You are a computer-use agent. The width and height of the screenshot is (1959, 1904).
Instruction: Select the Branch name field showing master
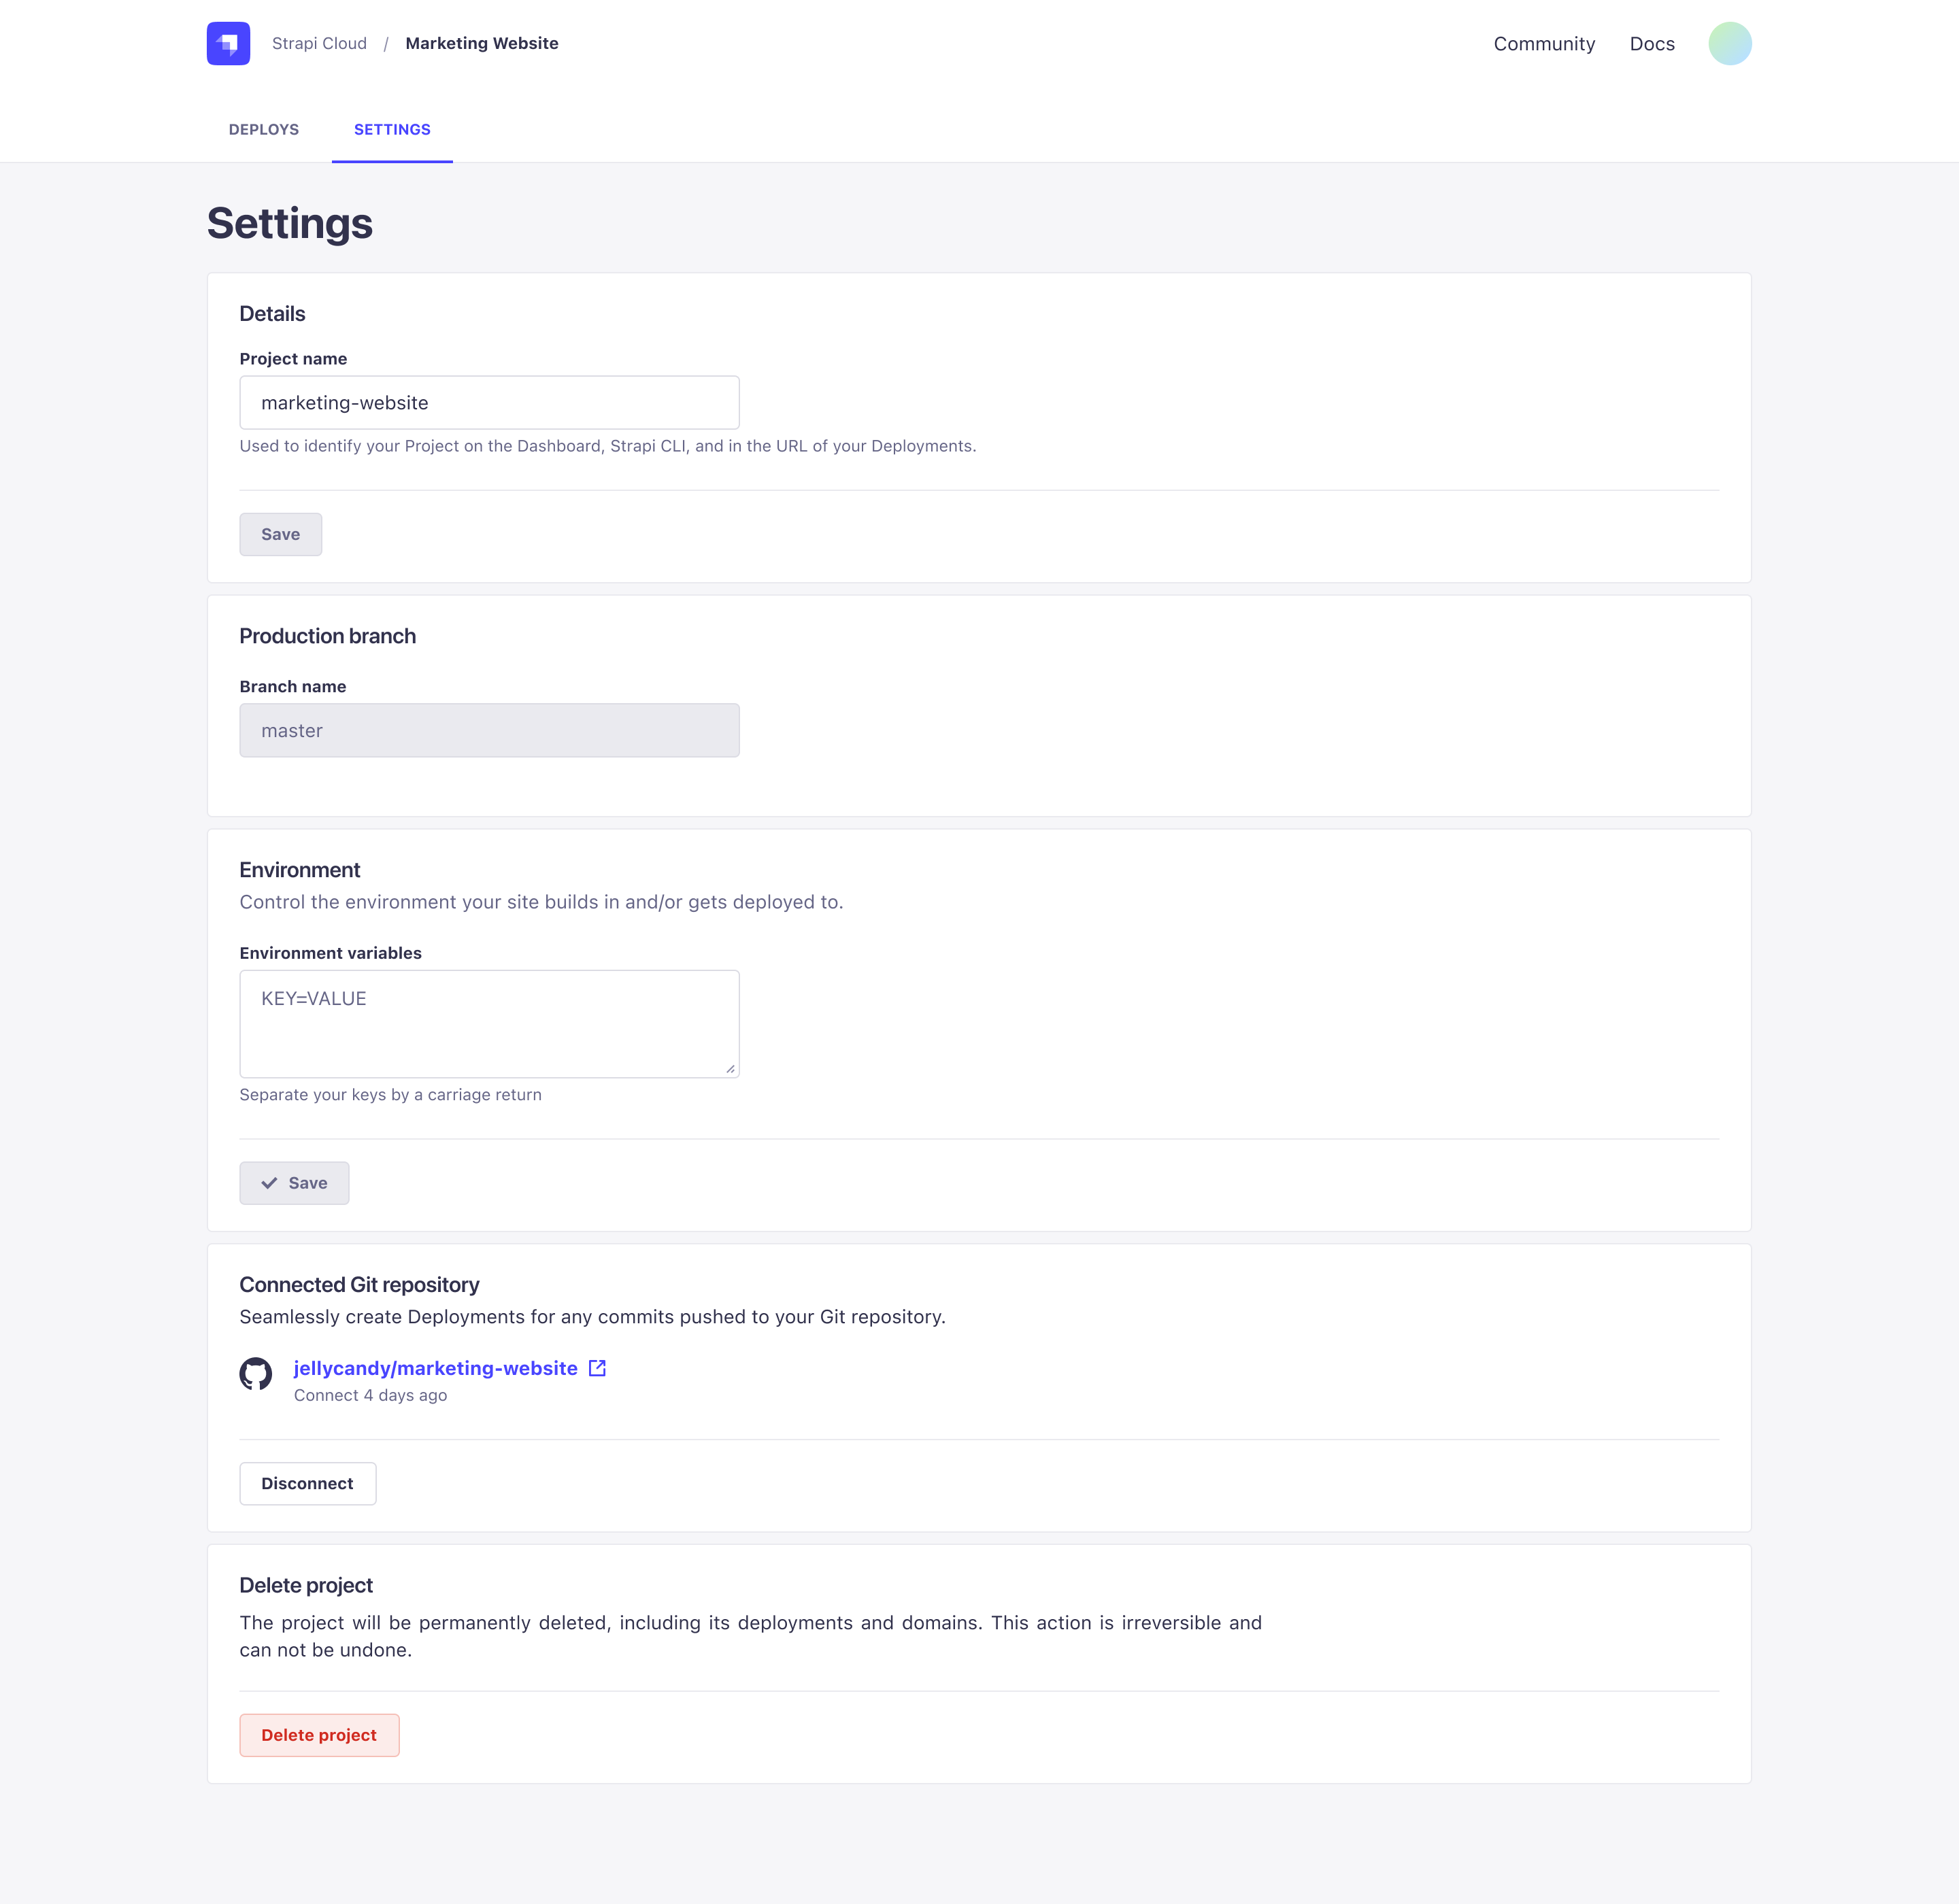pyautogui.click(x=488, y=730)
